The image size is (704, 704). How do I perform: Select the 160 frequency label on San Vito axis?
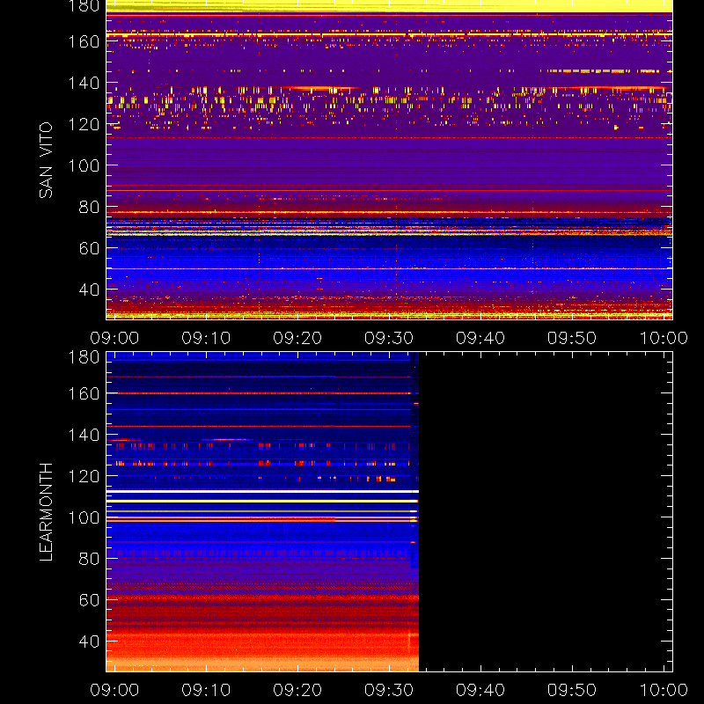pyautogui.click(x=84, y=41)
